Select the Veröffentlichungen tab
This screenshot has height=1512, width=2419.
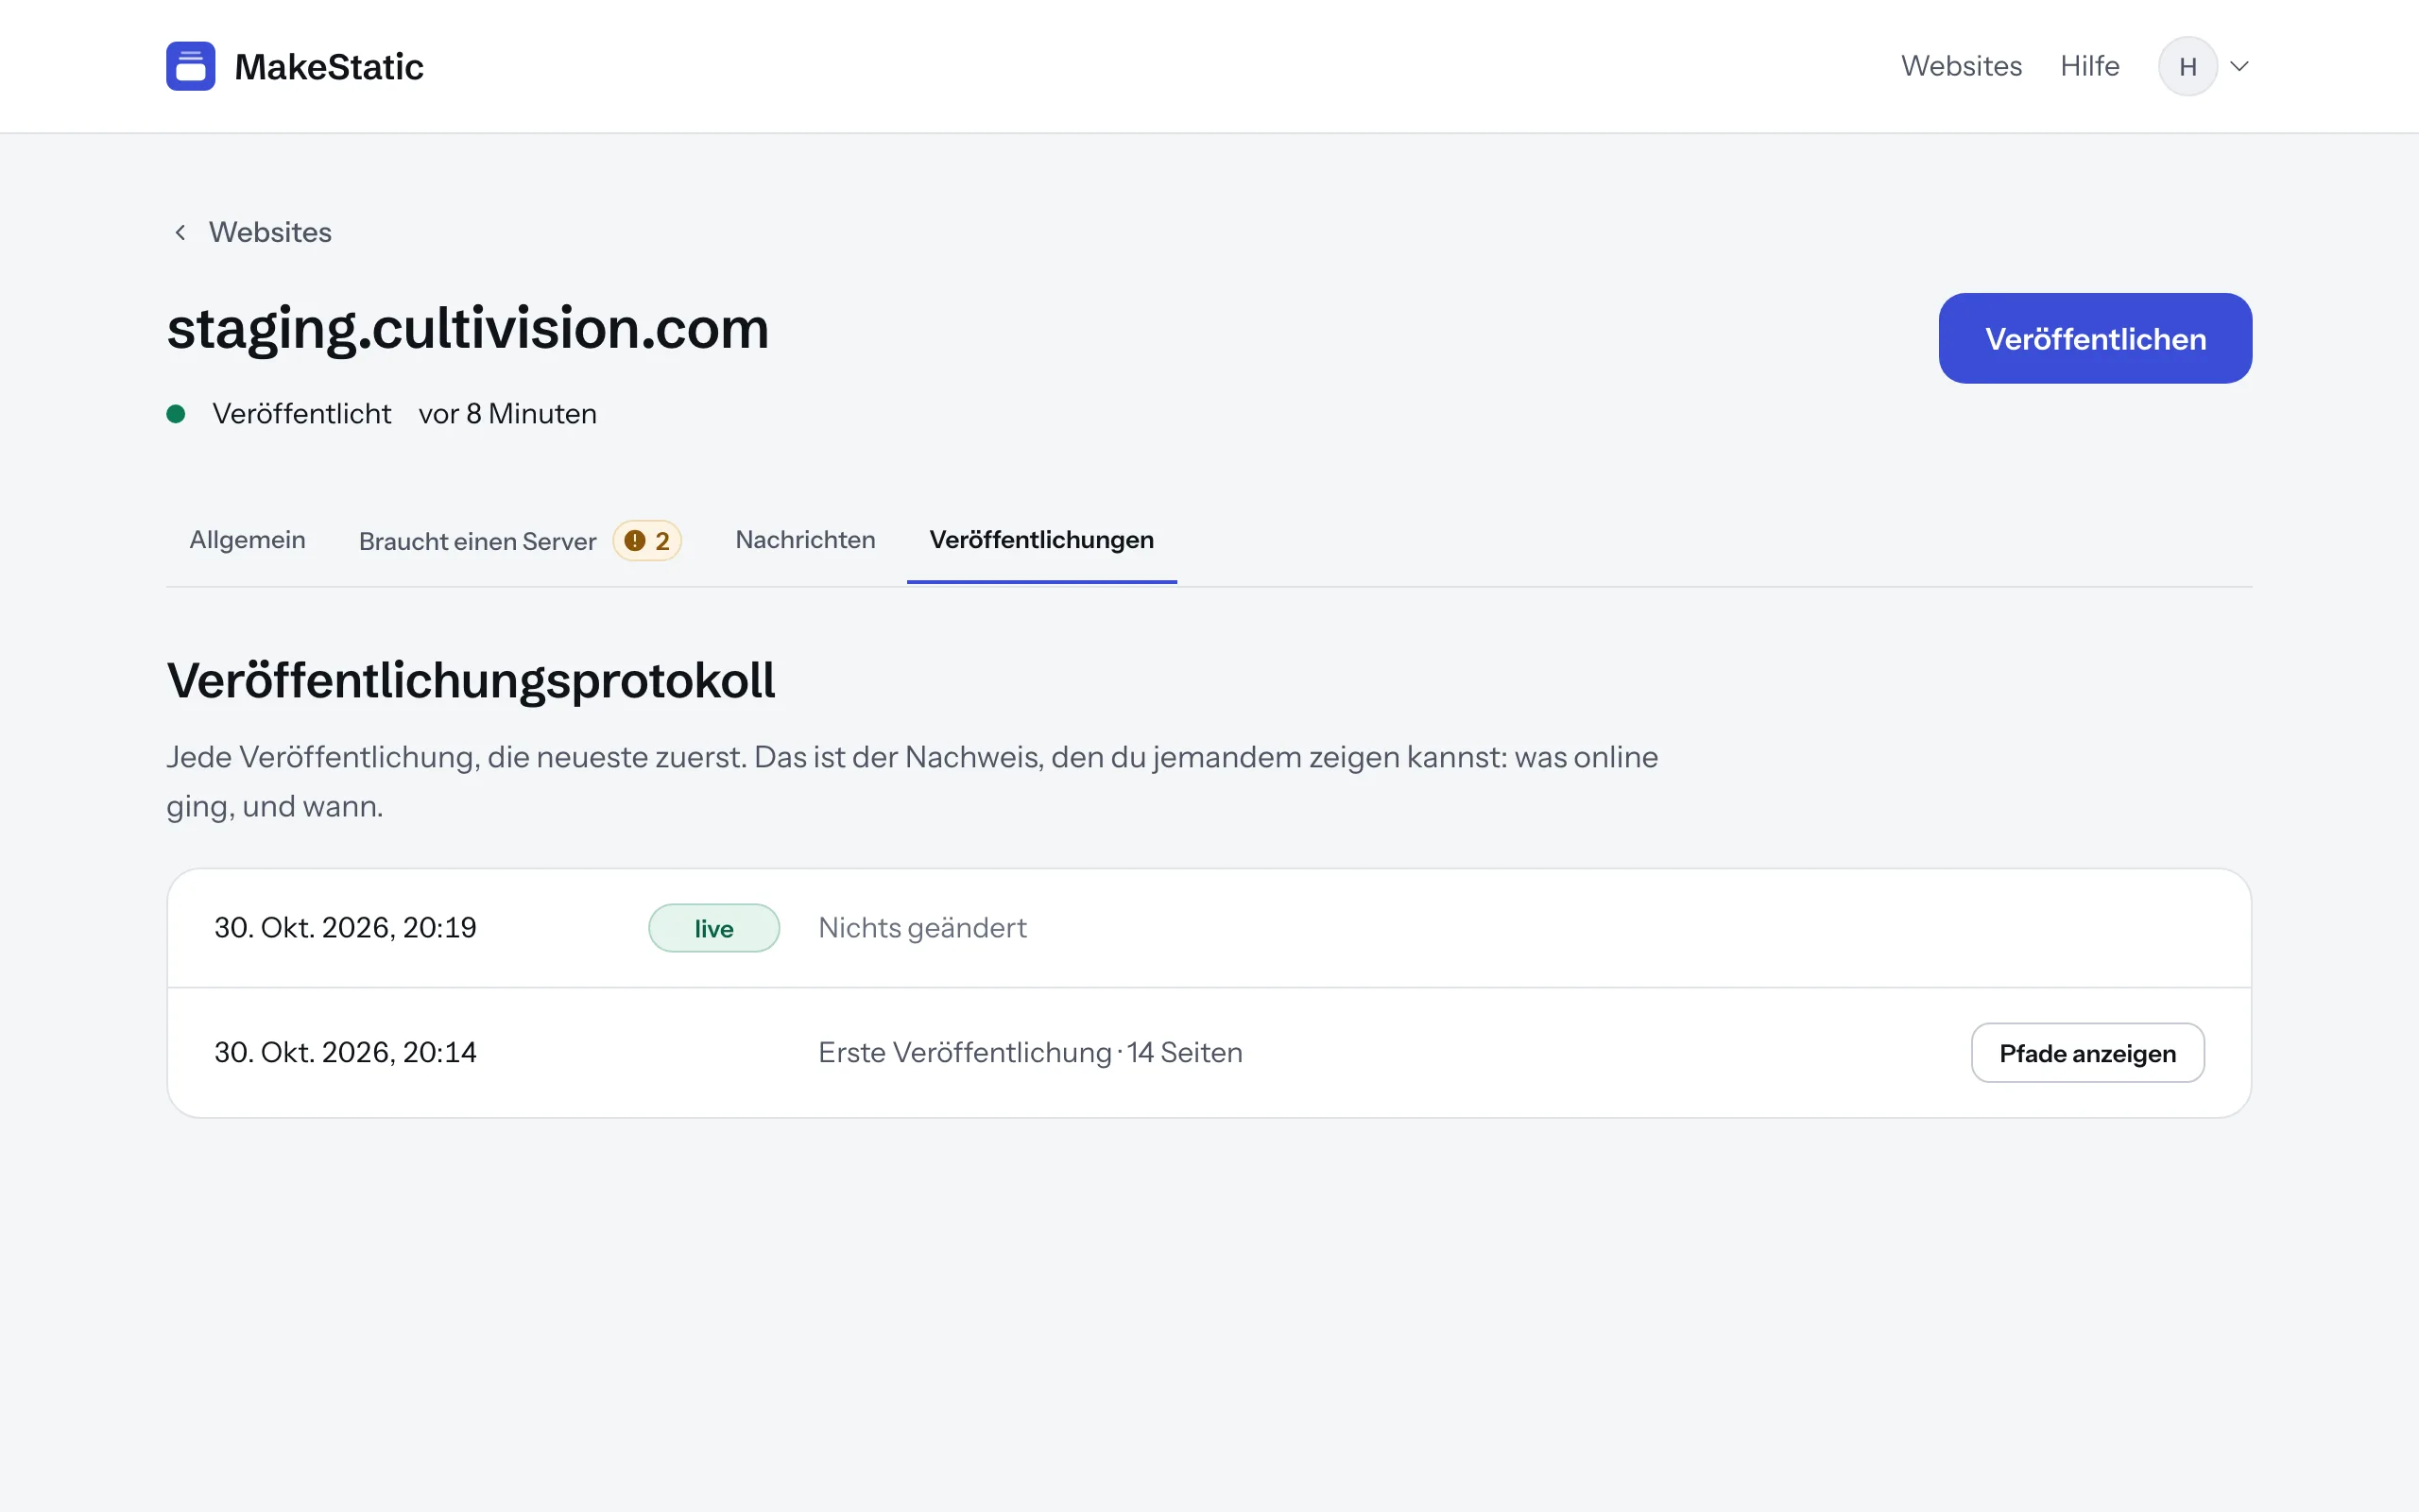point(1041,540)
